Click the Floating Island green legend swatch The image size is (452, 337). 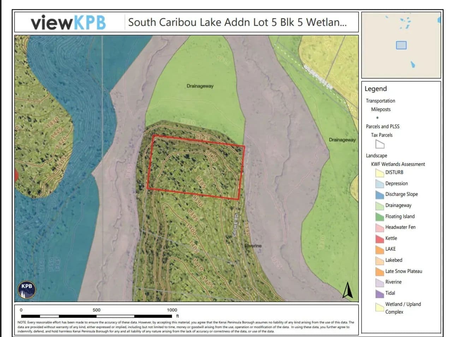coord(380,217)
